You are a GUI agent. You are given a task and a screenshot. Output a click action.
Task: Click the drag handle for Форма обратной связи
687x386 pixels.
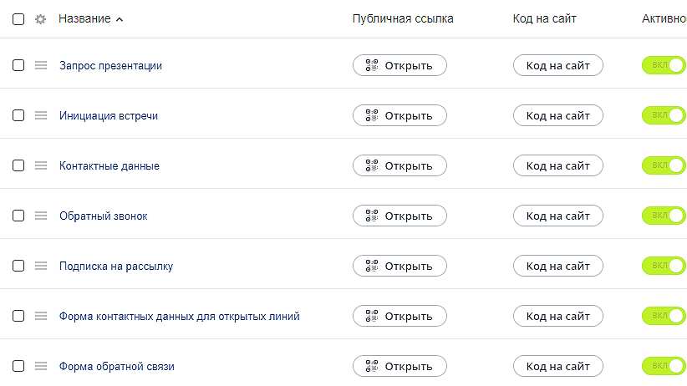(40, 367)
